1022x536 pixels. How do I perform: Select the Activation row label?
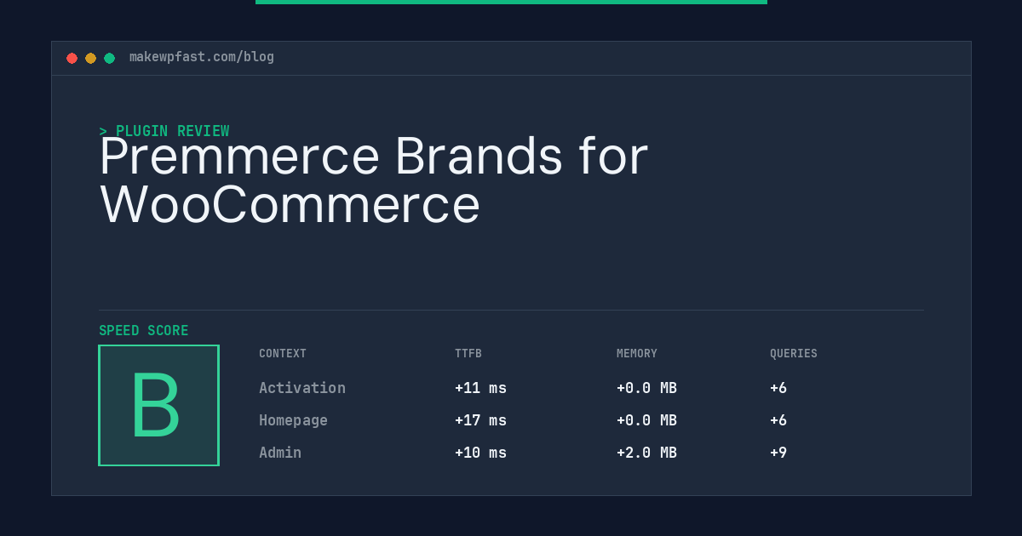click(302, 388)
